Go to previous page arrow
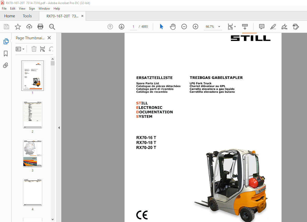 (x=110, y=27)
